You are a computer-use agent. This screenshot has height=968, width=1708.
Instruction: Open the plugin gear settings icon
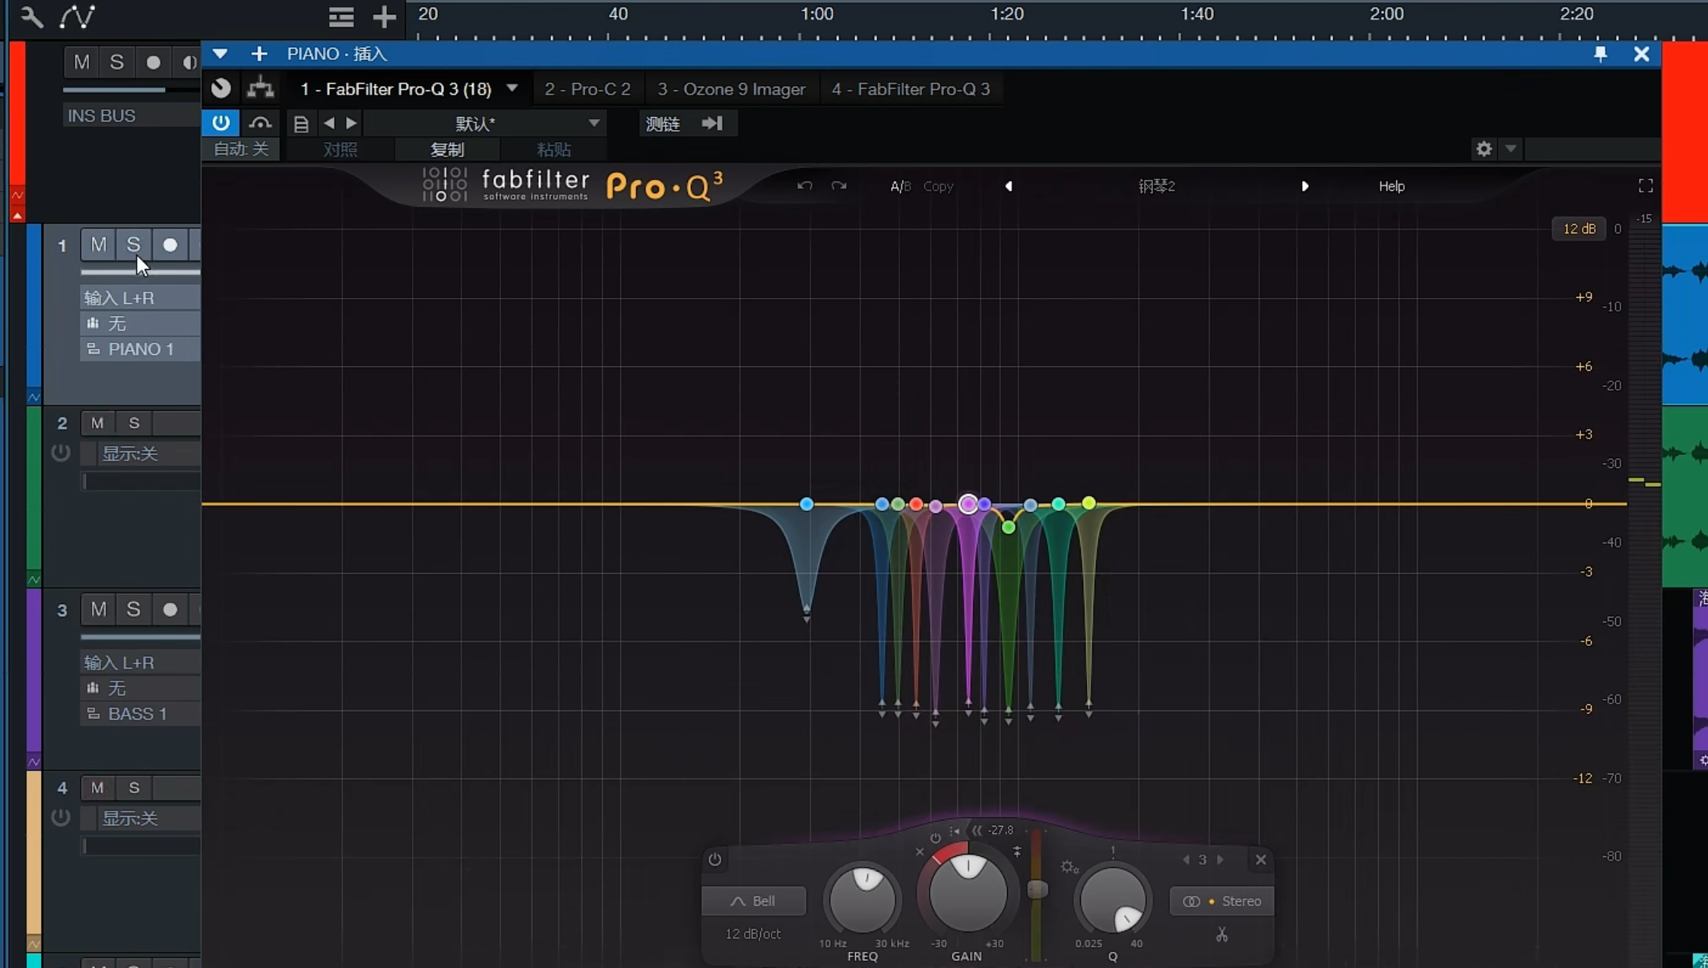[x=1484, y=149]
